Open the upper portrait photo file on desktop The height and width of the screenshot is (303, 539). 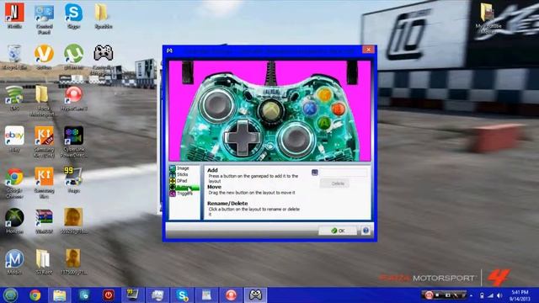tap(73, 221)
